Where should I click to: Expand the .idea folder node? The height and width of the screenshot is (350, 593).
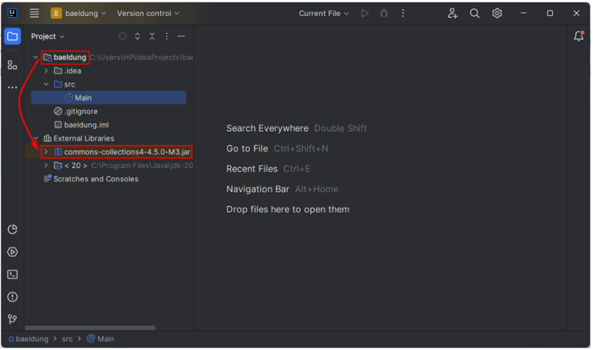tap(46, 71)
